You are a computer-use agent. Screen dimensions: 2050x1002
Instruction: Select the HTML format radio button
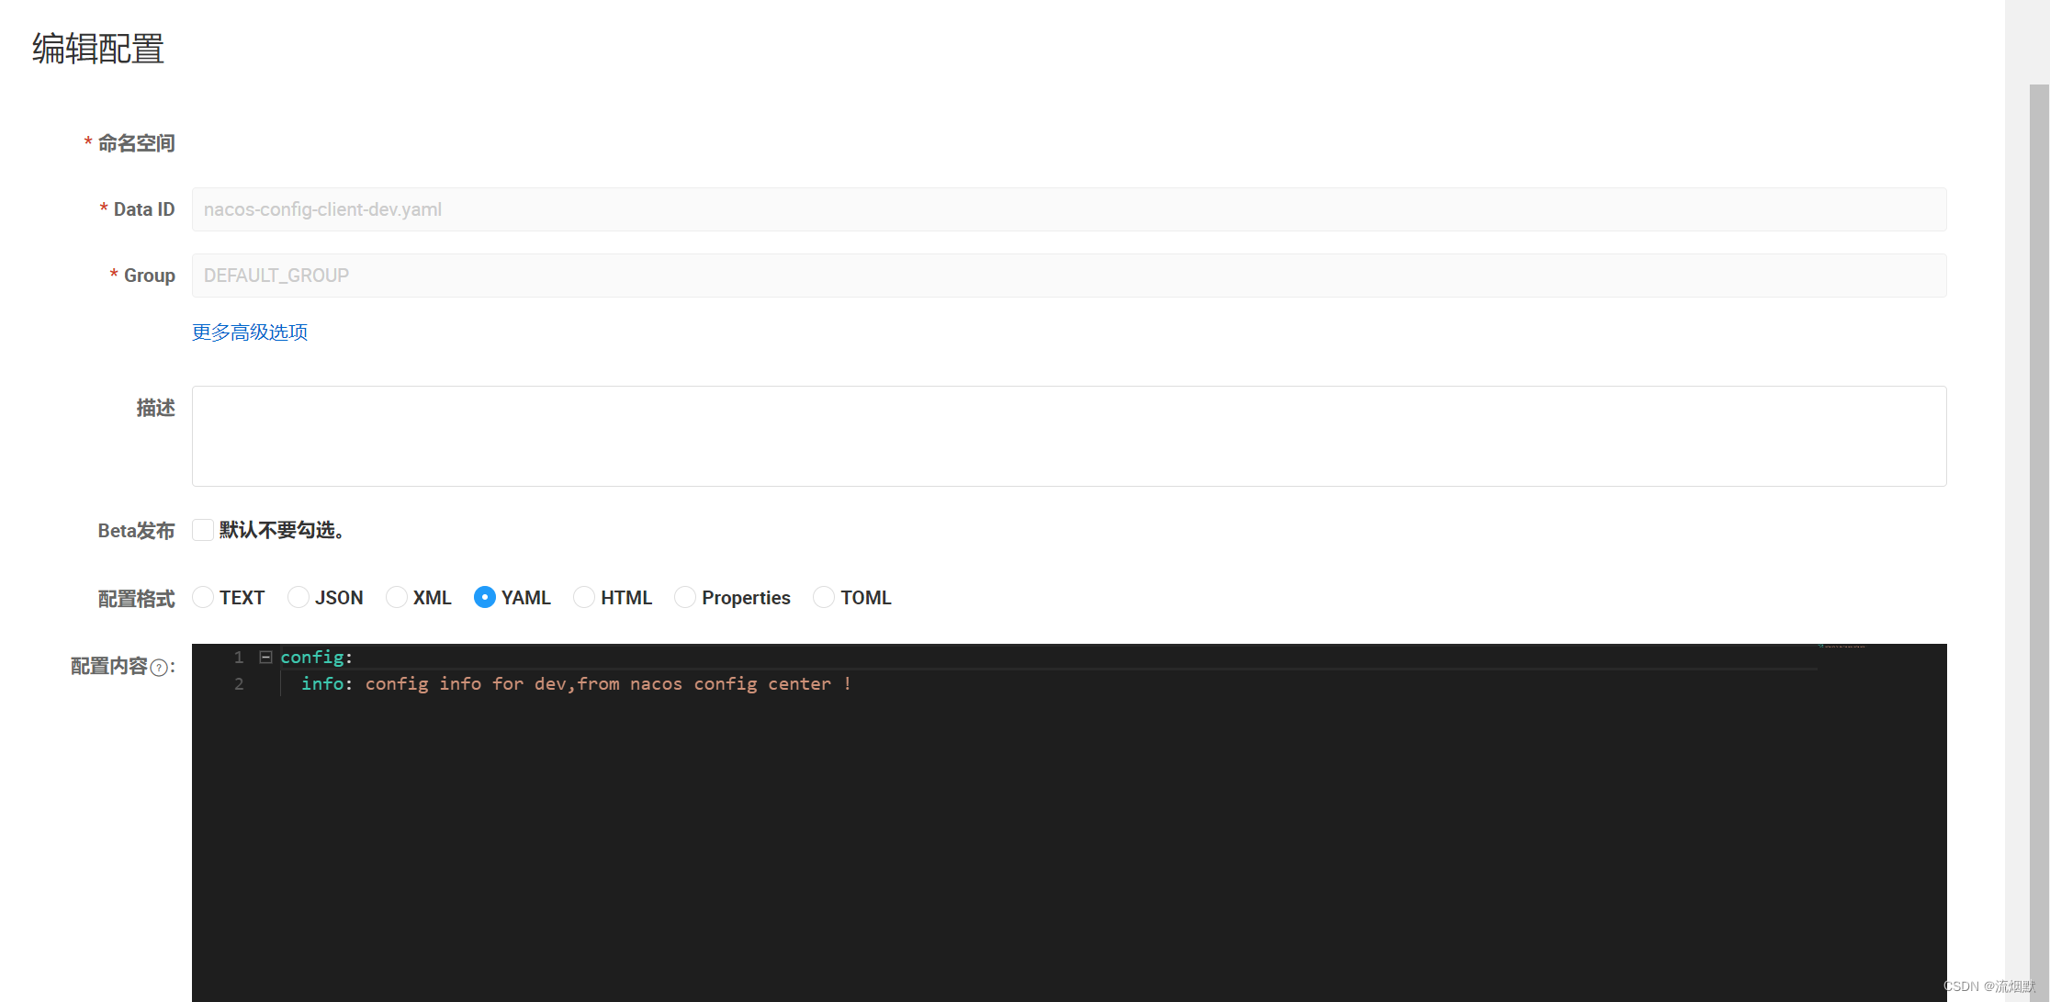click(x=584, y=597)
